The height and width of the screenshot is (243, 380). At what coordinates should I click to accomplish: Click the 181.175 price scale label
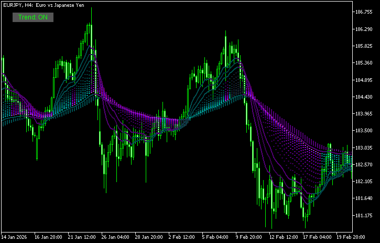click(x=364, y=215)
